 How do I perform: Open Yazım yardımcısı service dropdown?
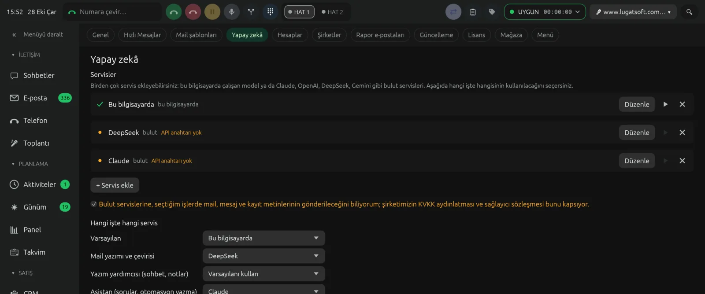coord(263,274)
